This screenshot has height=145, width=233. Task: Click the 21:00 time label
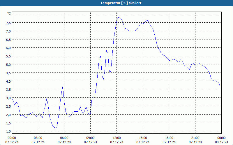click(x=195, y=138)
